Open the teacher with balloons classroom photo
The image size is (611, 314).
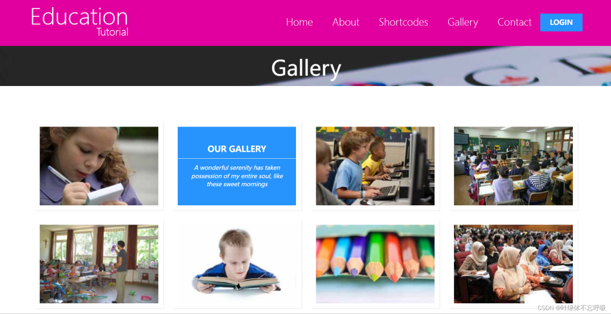pyautogui.click(x=99, y=264)
